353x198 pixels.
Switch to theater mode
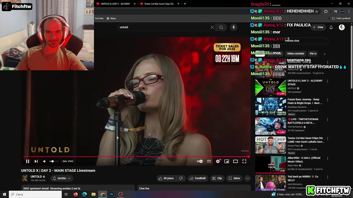tap(236, 161)
